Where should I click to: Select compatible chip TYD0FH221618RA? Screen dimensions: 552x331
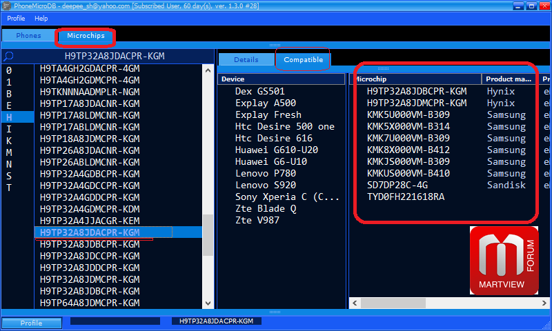406,197
